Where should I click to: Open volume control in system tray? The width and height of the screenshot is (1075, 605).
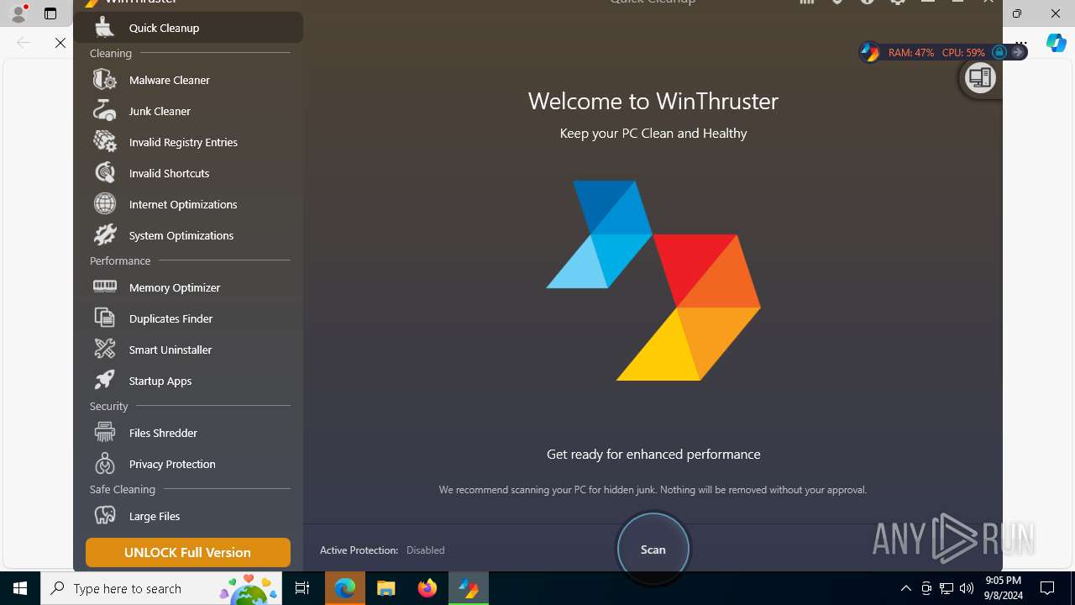coord(967,588)
